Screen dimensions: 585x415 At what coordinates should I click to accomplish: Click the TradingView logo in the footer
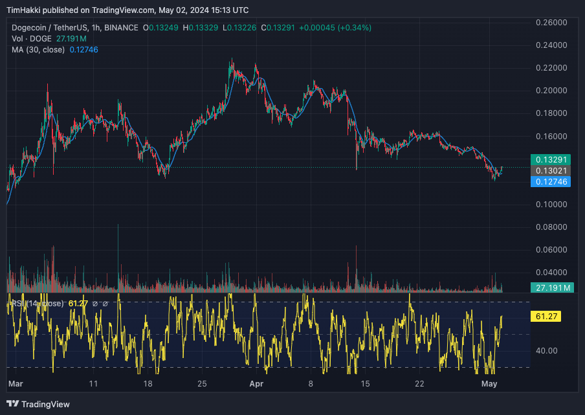pos(40,404)
